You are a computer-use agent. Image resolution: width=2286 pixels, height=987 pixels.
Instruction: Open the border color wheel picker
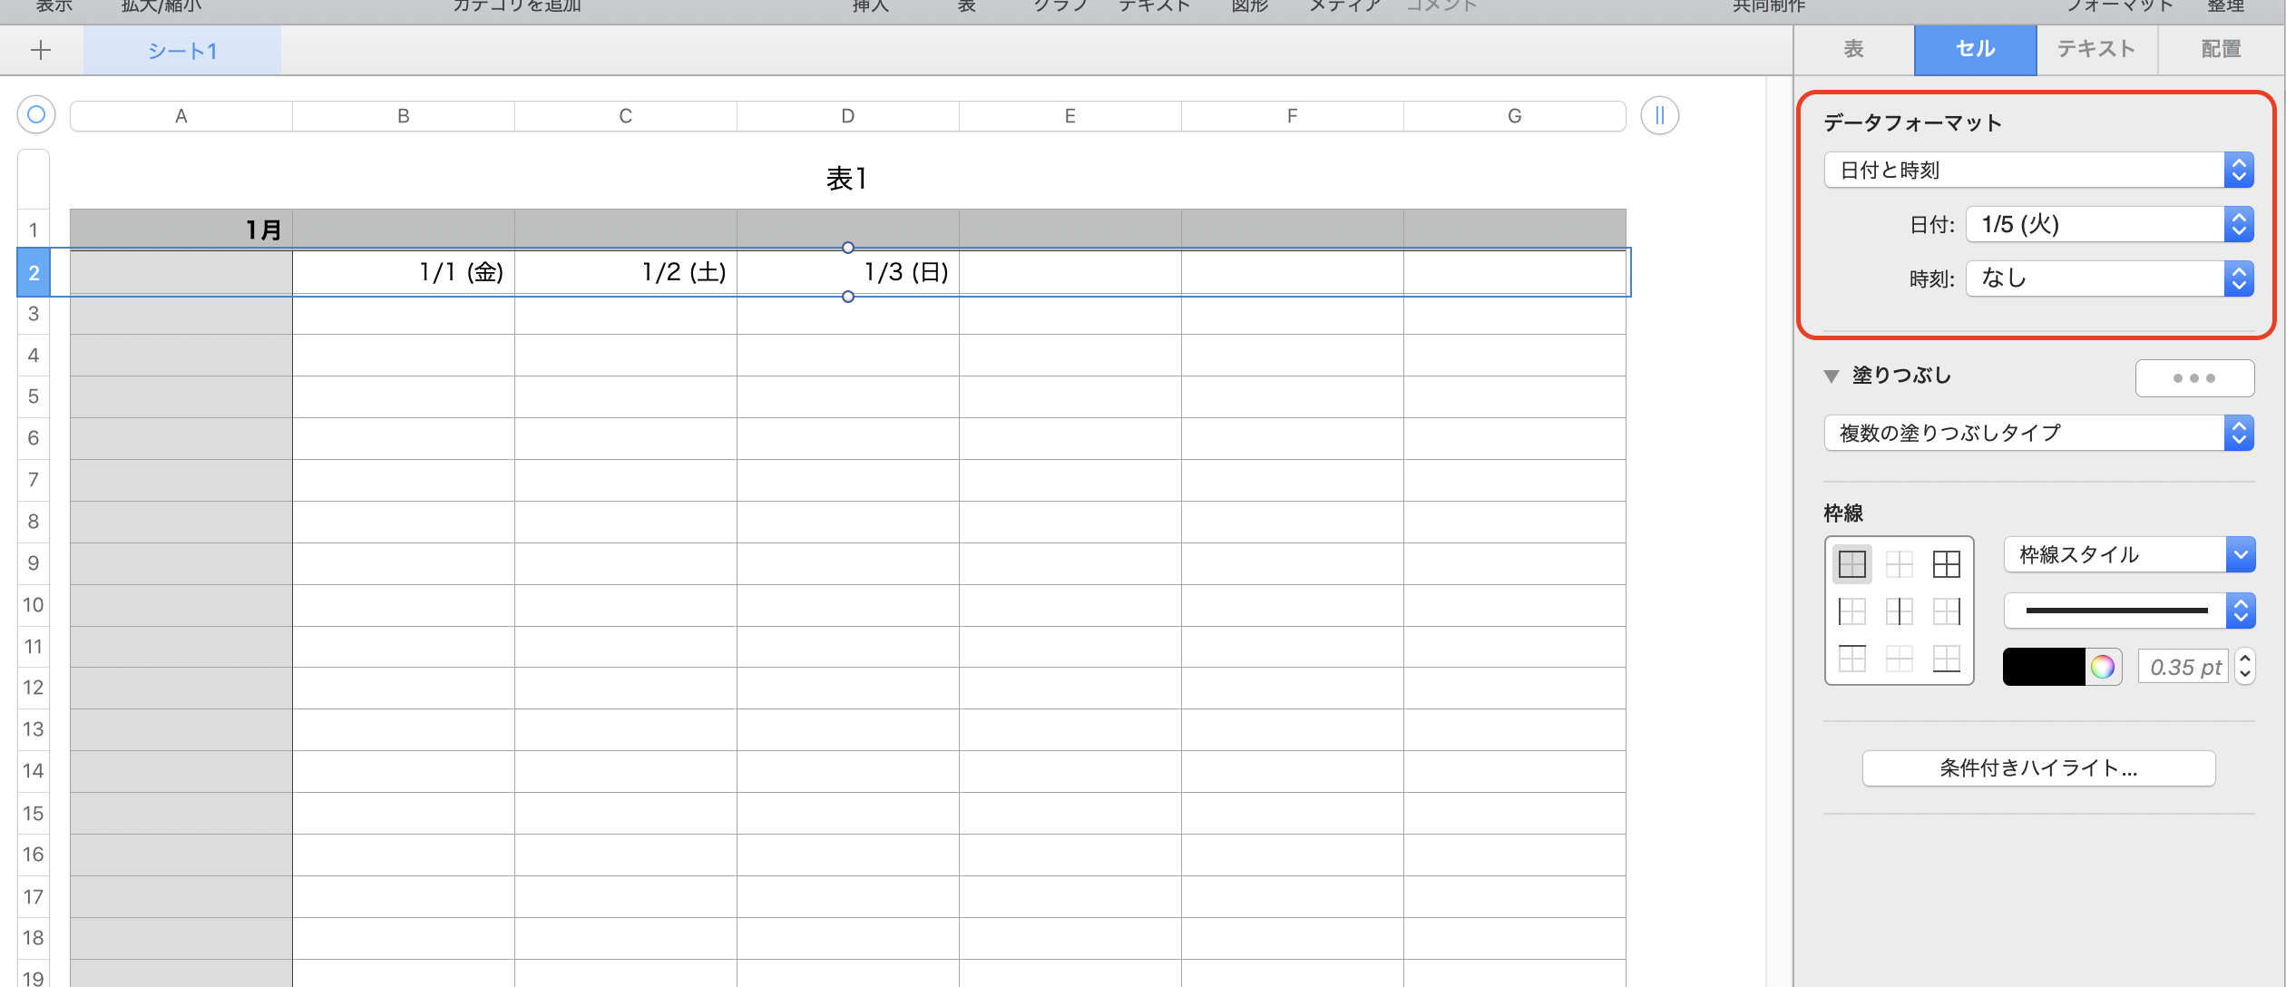tap(2103, 668)
